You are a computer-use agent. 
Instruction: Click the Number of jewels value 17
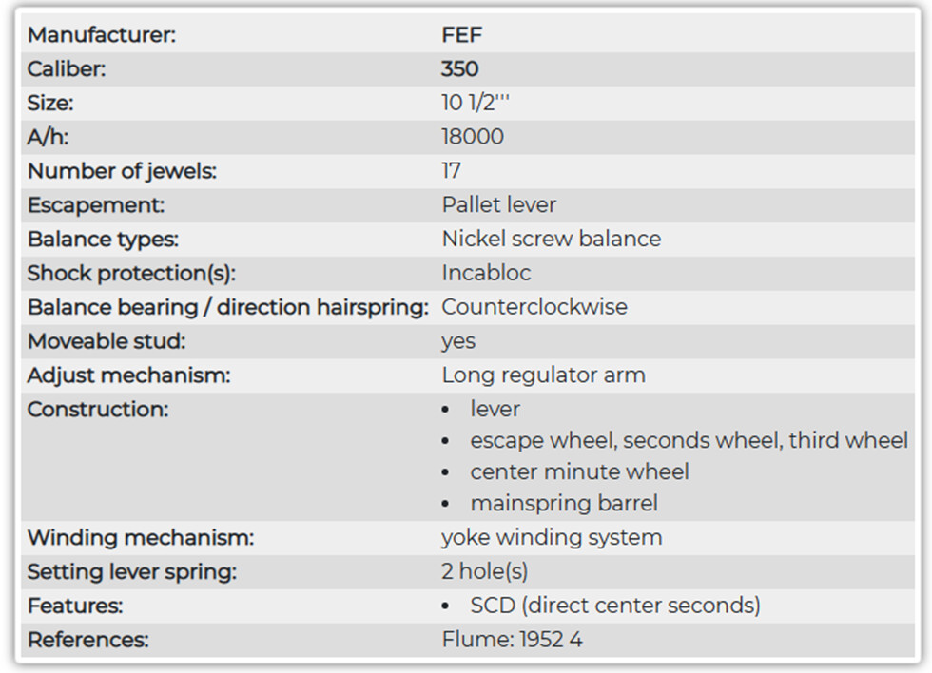click(x=451, y=171)
